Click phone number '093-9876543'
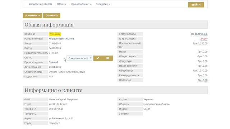230x129 pixels. [56, 109]
